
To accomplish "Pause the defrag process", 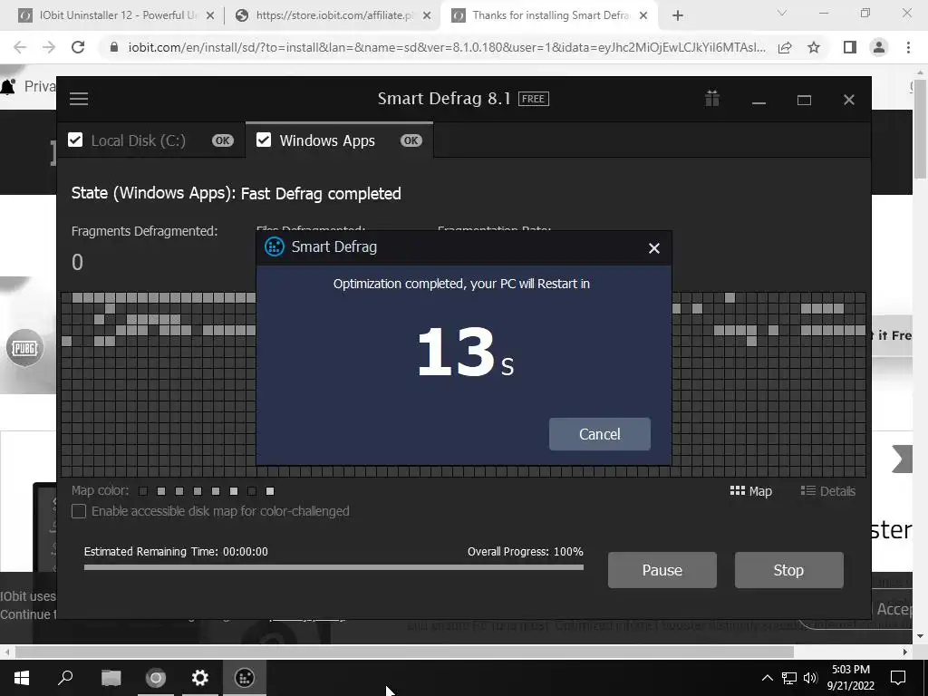I will [x=662, y=570].
